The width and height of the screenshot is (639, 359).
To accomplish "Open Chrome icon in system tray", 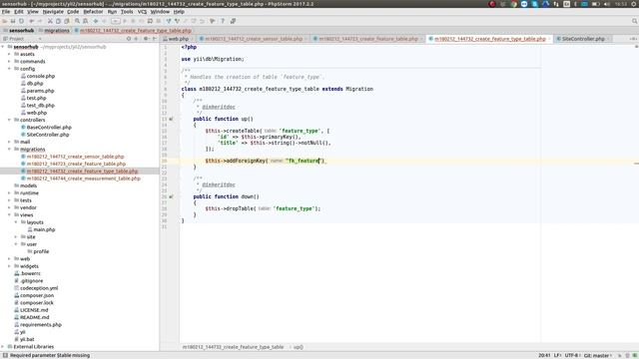I will pyautogui.click(x=514, y=4).
